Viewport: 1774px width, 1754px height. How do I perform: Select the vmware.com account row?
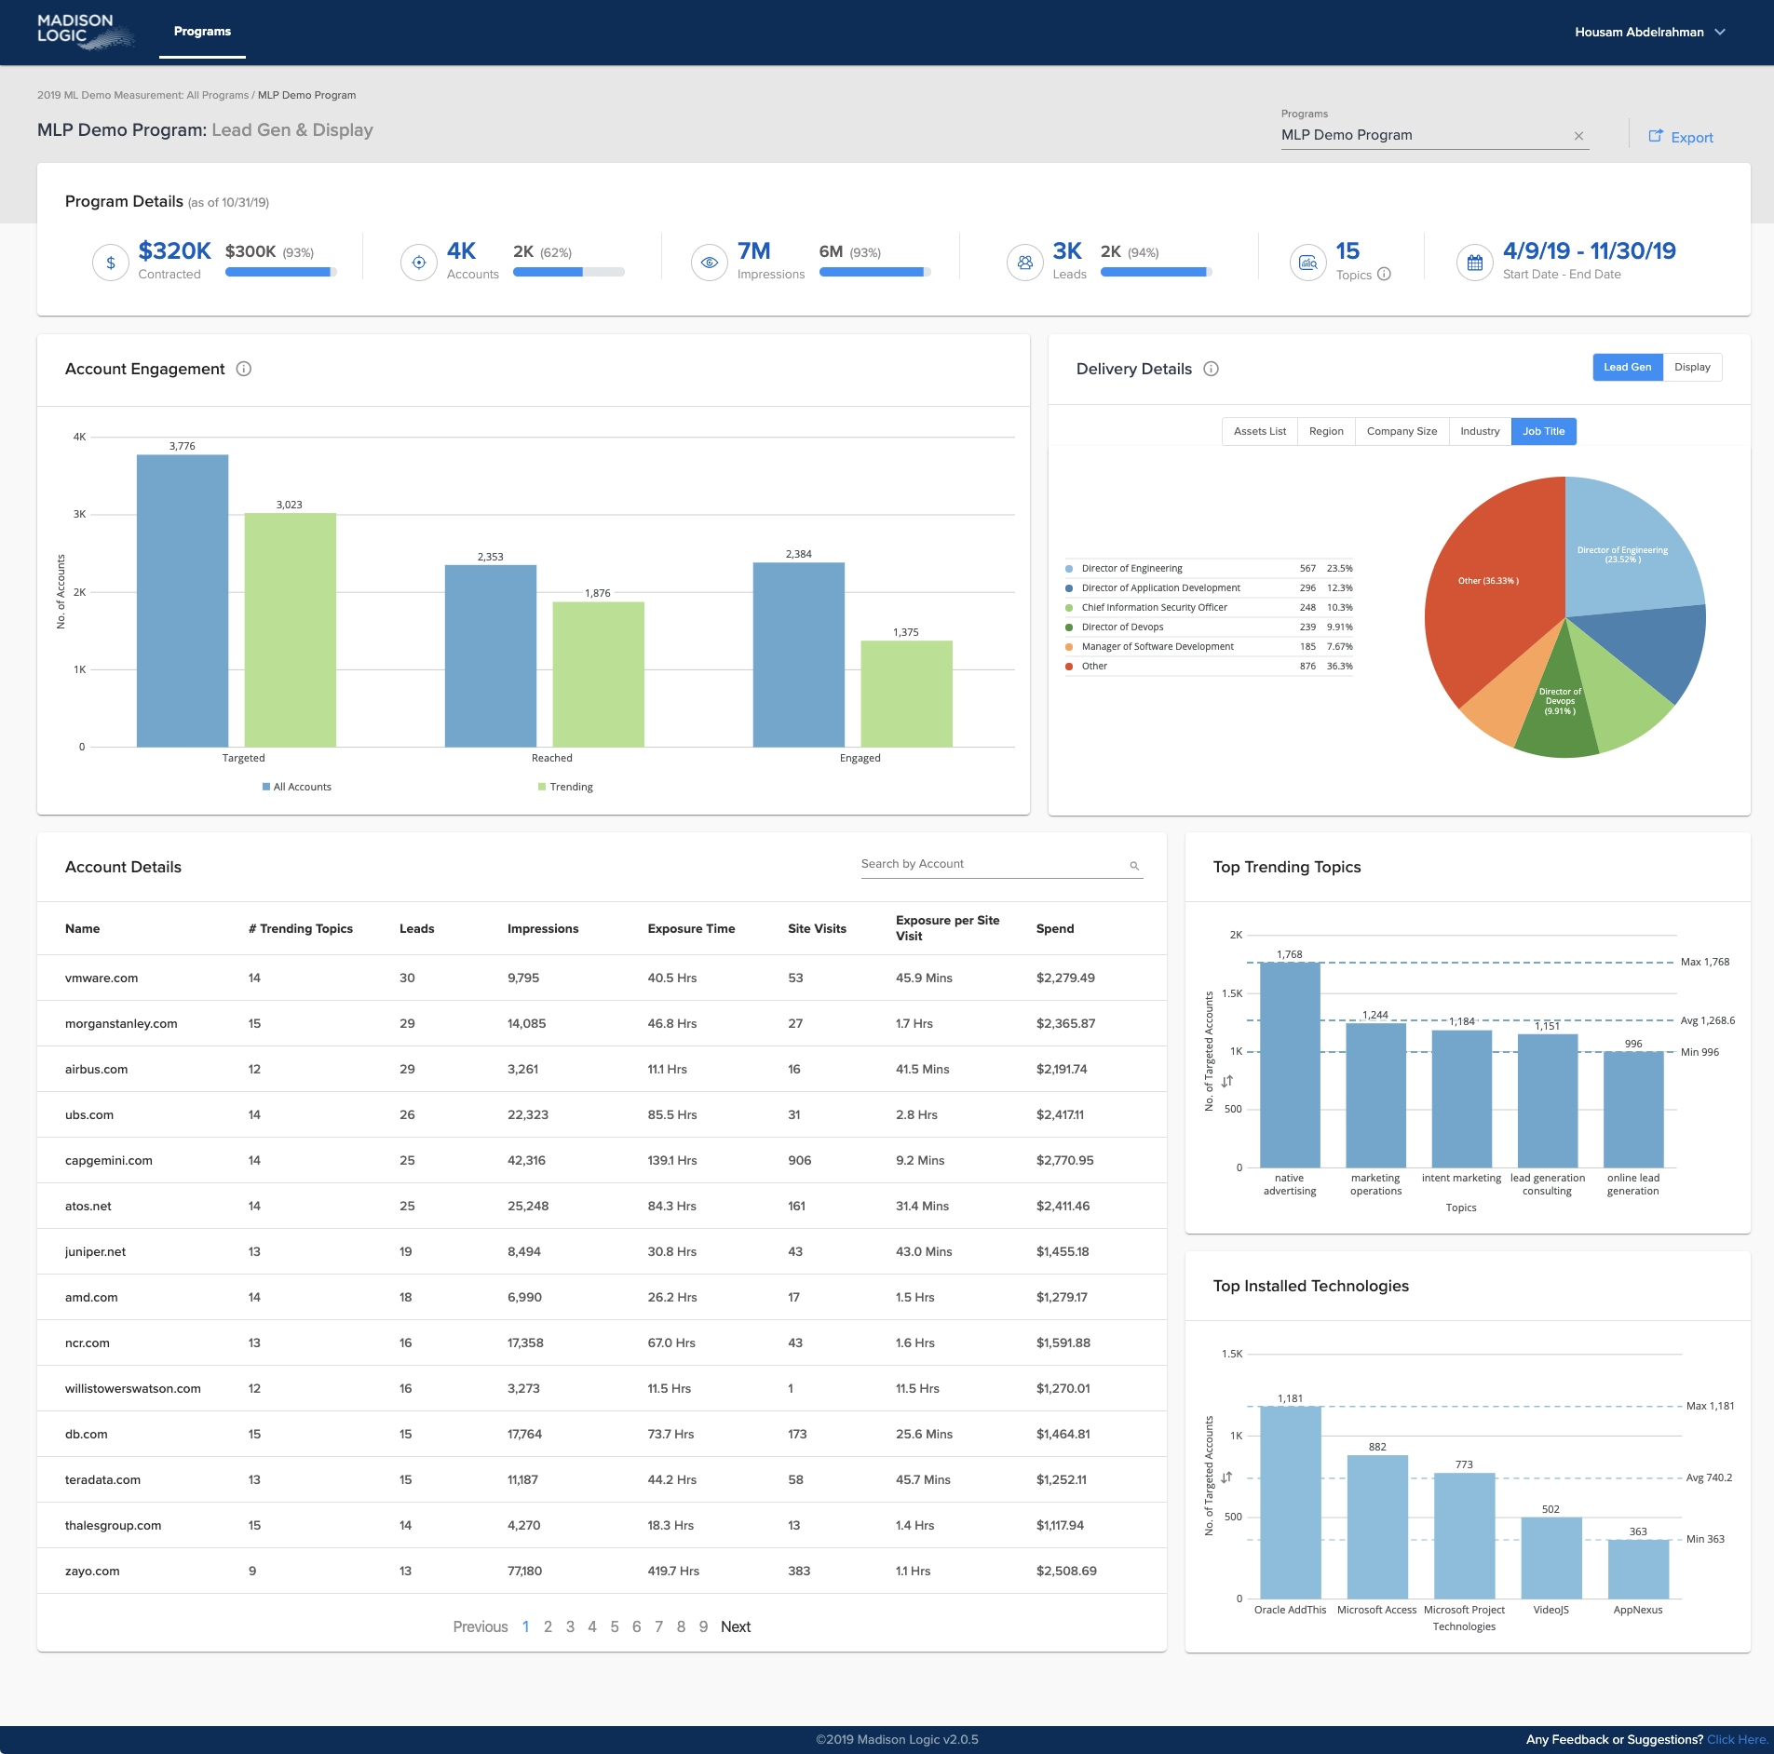click(602, 978)
